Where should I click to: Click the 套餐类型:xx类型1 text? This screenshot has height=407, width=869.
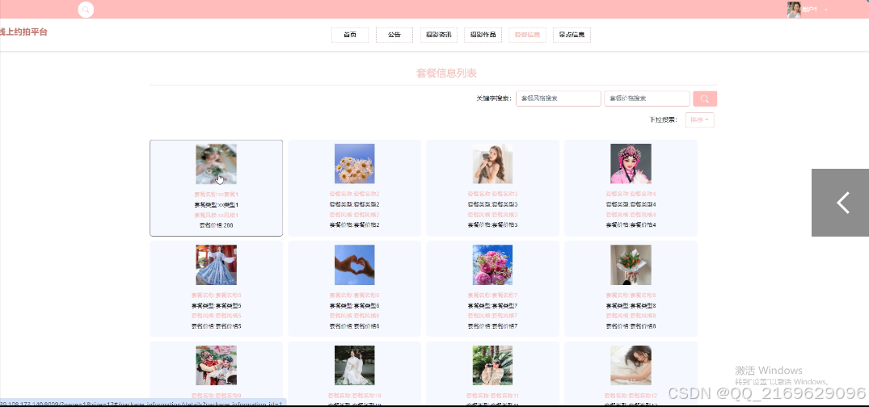pos(216,205)
